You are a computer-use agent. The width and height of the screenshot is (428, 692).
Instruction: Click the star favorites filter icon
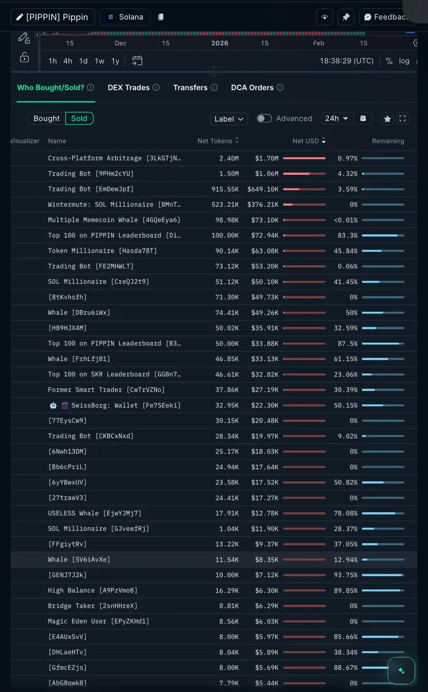pyautogui.click(x=388, y=119)
